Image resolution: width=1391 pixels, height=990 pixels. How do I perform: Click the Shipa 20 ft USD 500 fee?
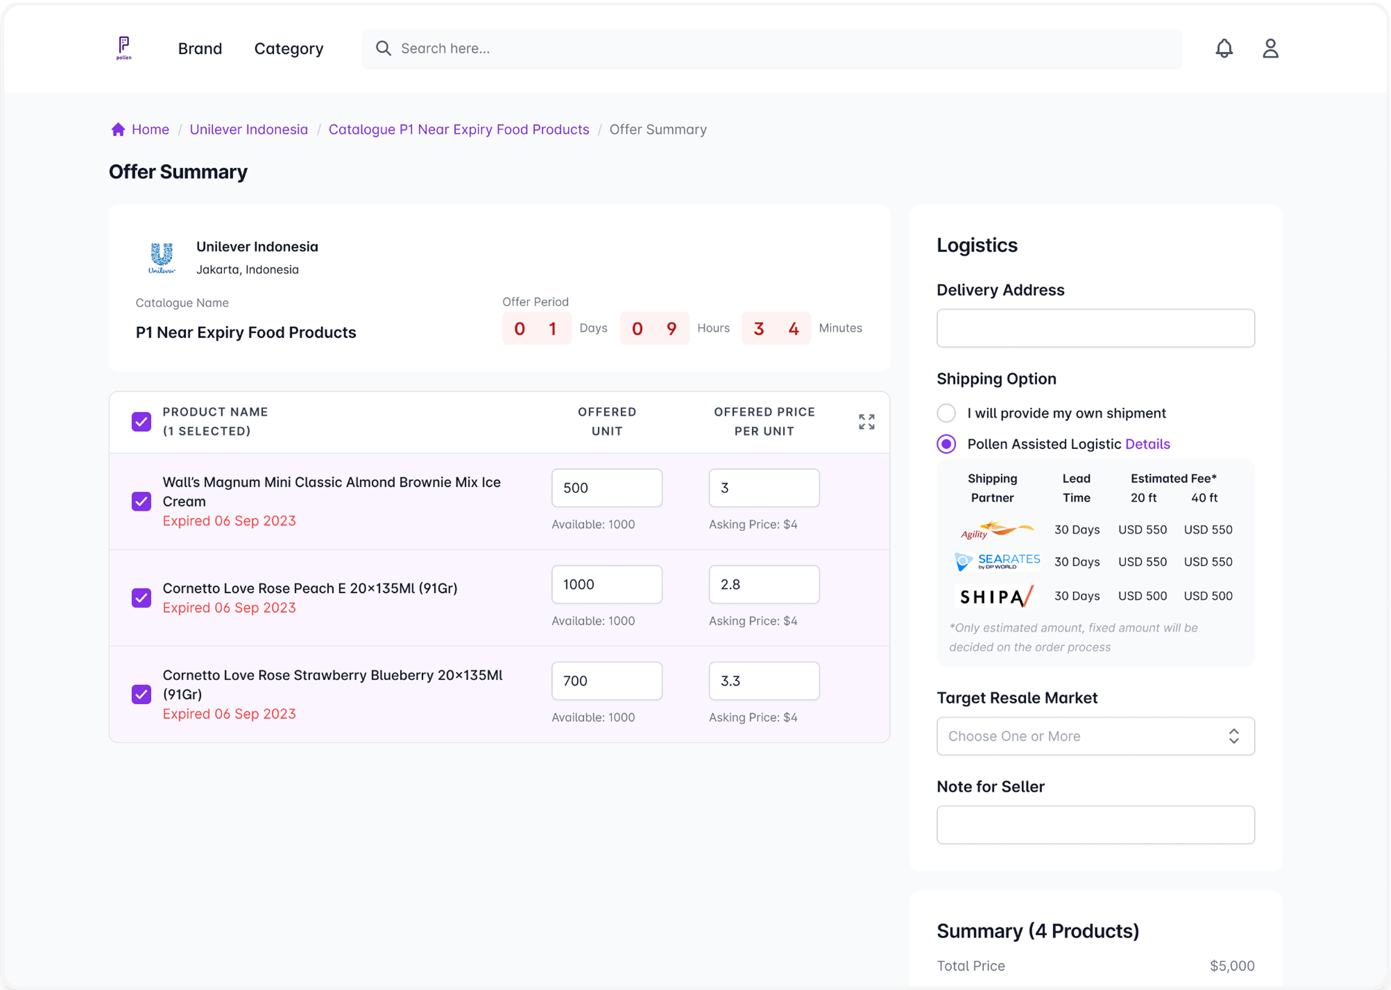point(1142,596)
